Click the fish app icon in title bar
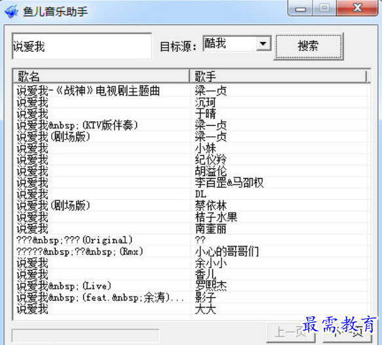This screenshot has height=345, width=382. click(11, 11)
